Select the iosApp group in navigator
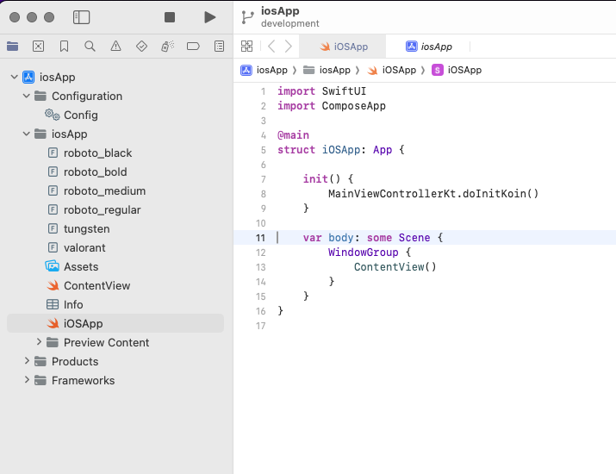616x474 pixels. [x=115, y=134]
